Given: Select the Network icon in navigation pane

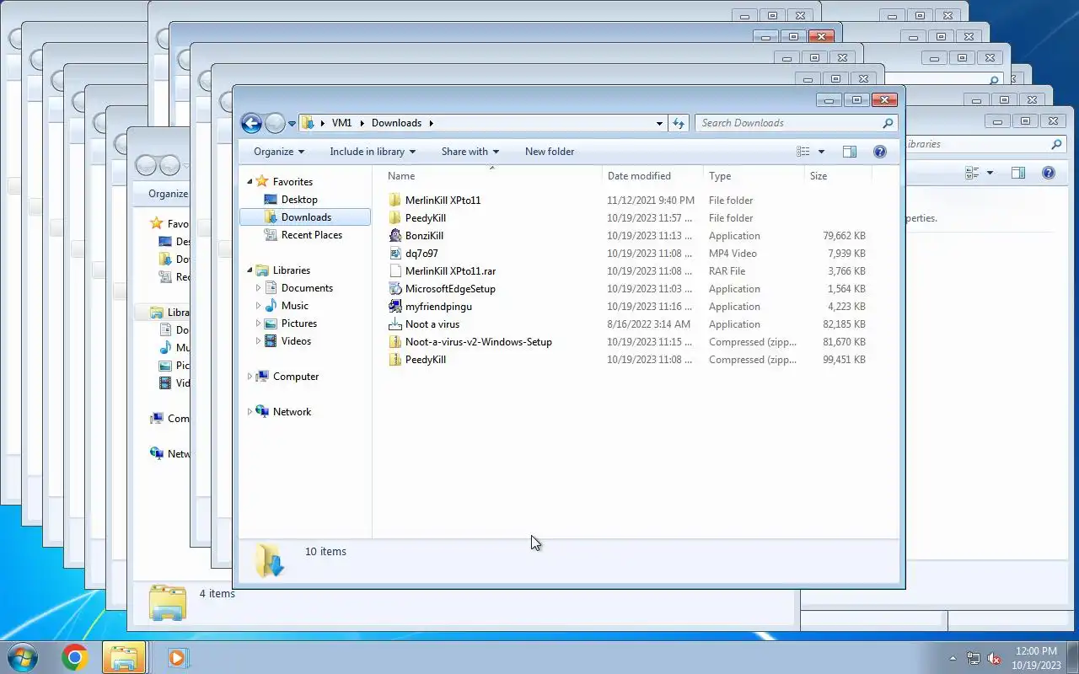Looking at the screenshot, I should pos(262,412).
